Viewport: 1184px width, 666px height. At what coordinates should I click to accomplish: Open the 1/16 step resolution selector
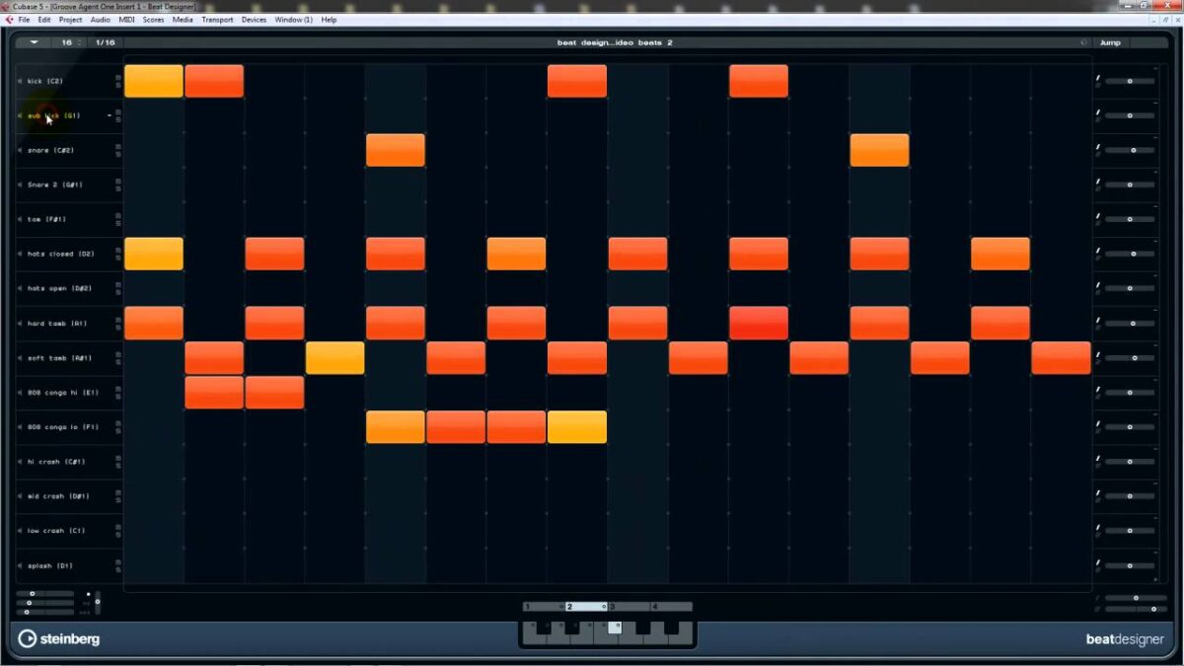[x=105, y=42]
